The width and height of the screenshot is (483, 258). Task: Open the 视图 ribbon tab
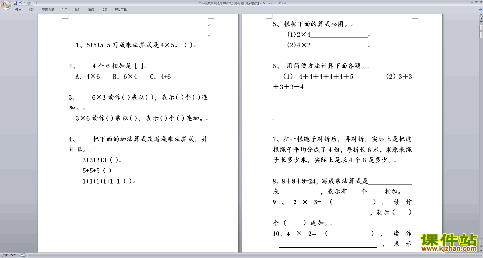[104, 10]
